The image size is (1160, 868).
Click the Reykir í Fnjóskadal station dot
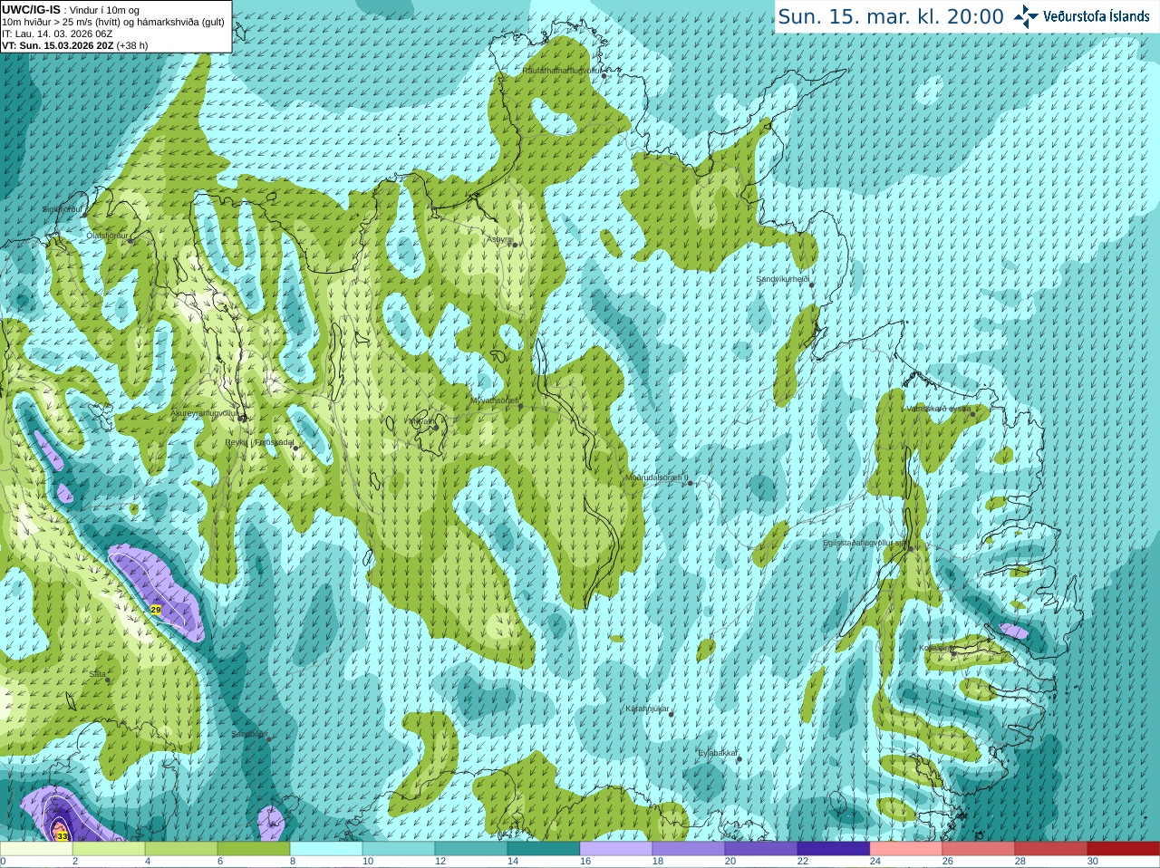coord(295,448)
